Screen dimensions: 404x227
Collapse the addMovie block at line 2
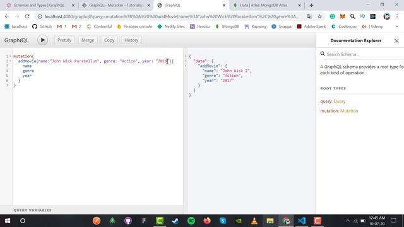tap(10, 61)
